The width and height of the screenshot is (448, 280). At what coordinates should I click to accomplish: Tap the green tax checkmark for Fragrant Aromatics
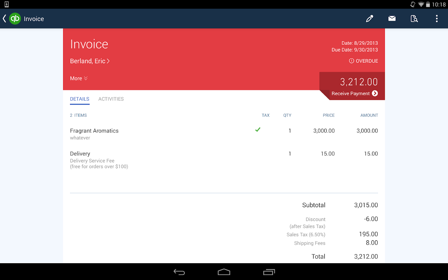258,130
